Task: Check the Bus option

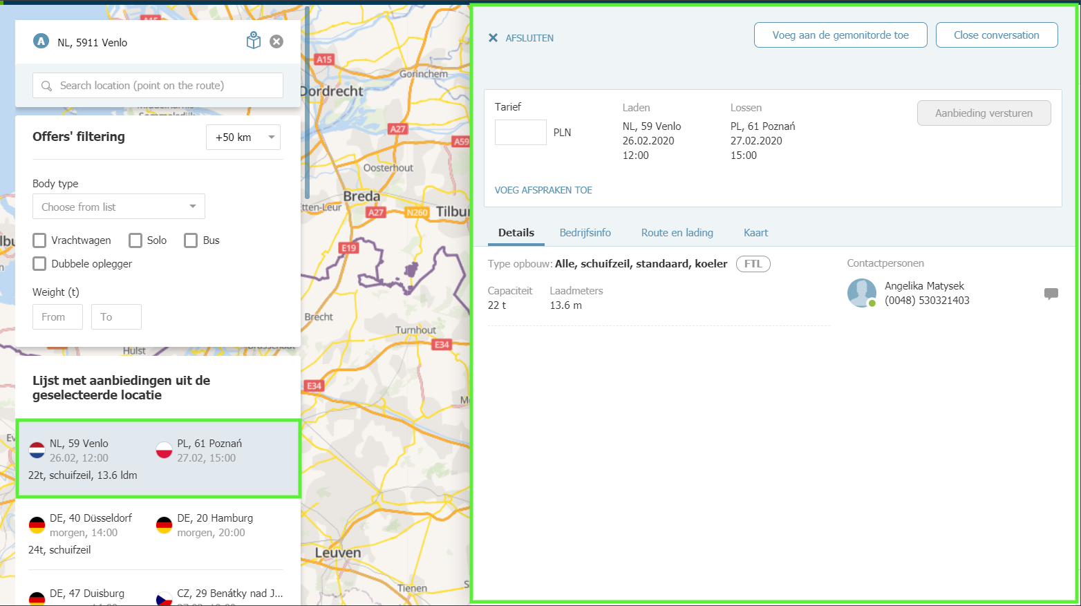Action: (191, 240)
